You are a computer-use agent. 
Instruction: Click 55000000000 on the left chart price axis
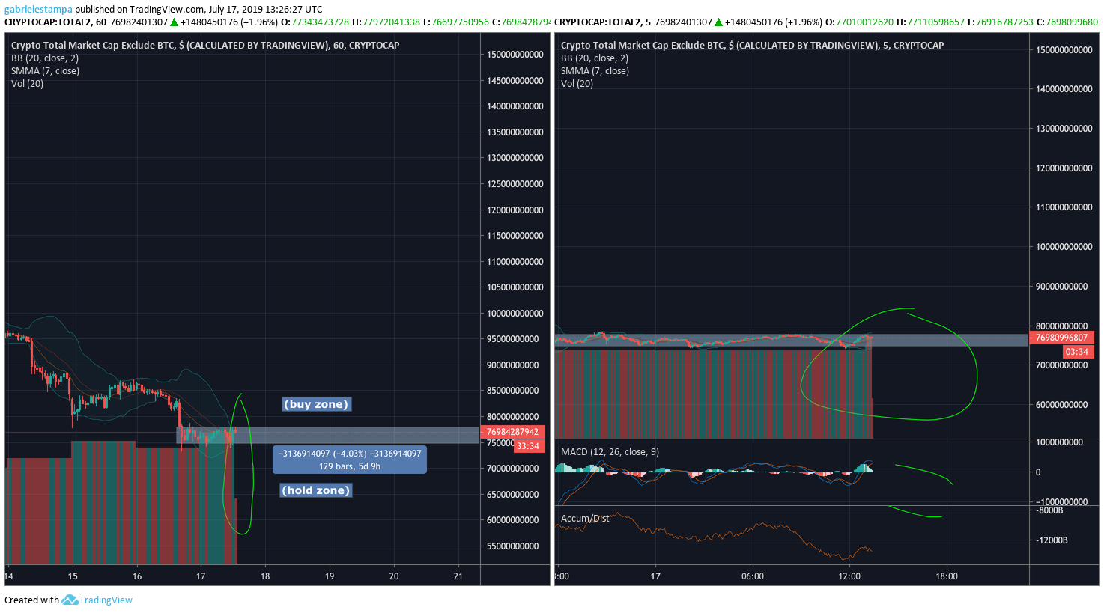pyautogui.click(x=513, y=546)
